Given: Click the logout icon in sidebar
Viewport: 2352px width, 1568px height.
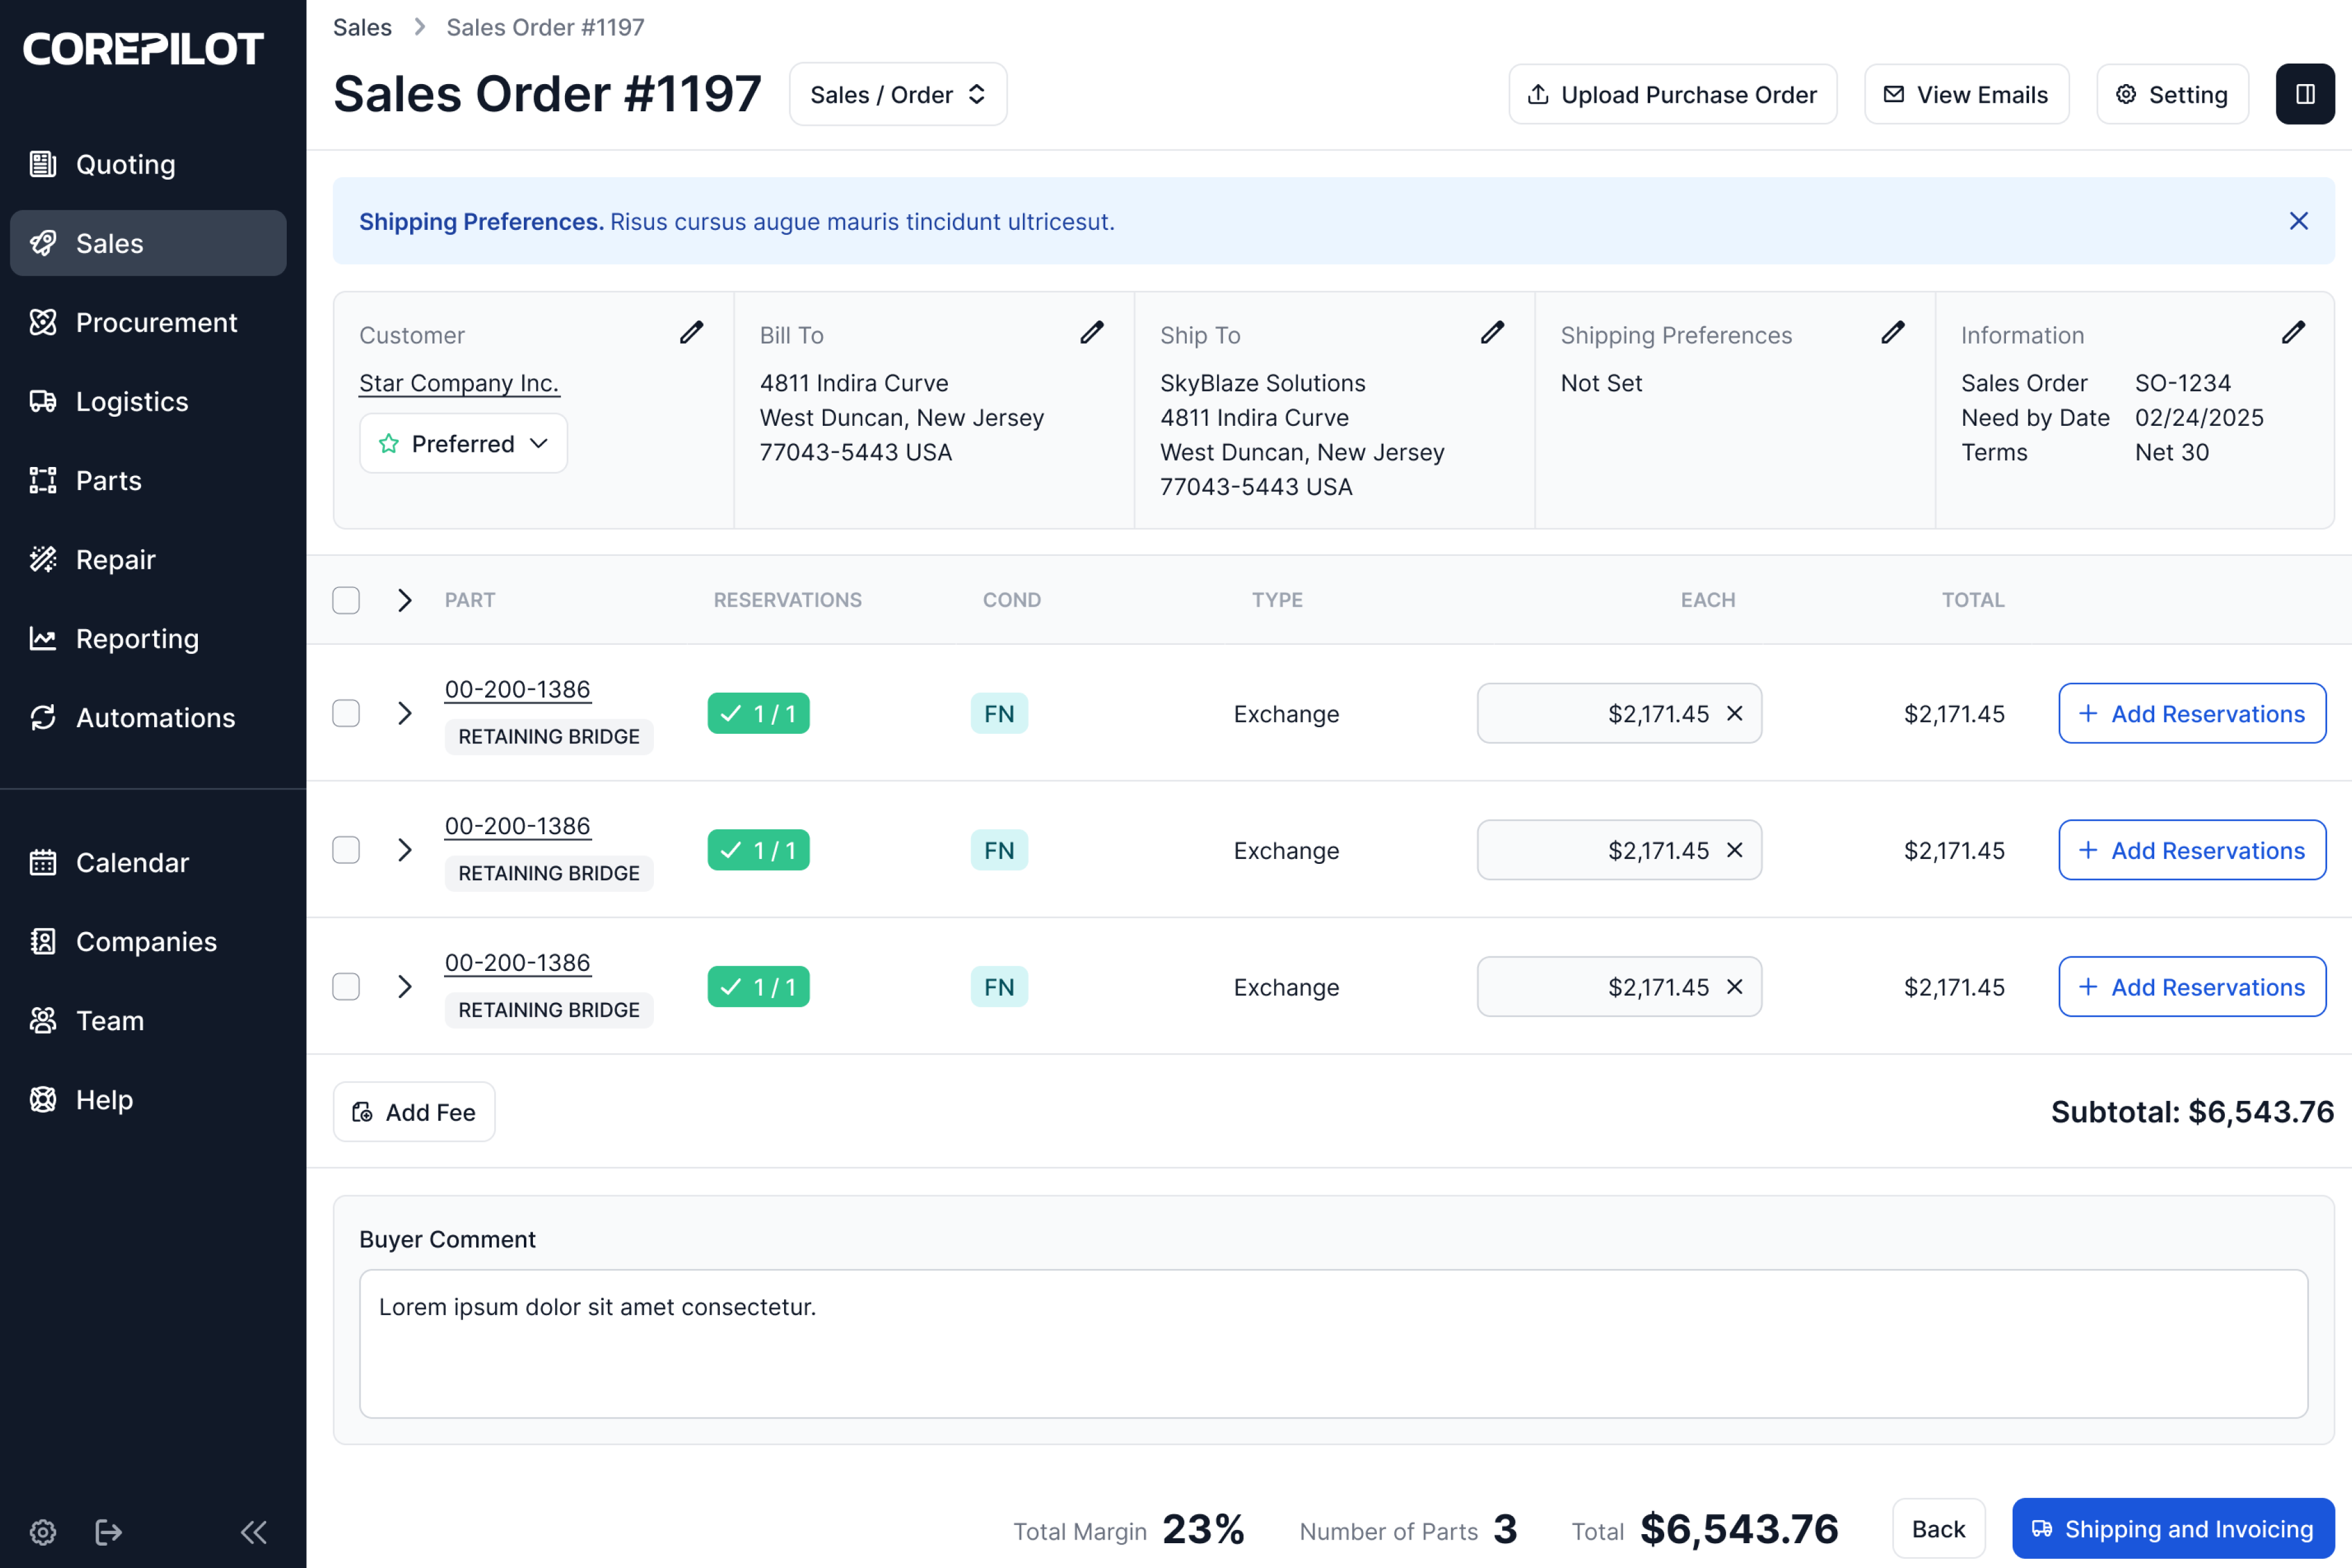Looking at the screenshot, I should coord(108,1531).
